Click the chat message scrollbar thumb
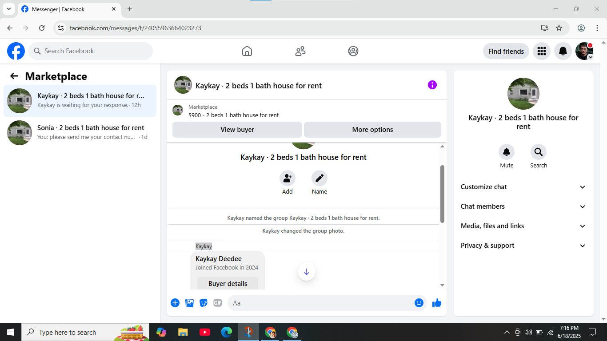Image resolution: width=607 pixels, height=341 pixels. pos(442,194)
